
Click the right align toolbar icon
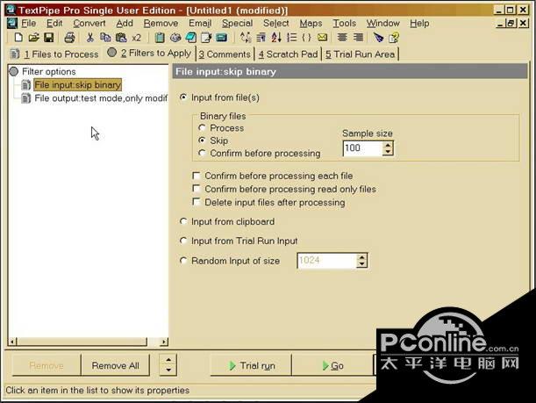(358, 37)
